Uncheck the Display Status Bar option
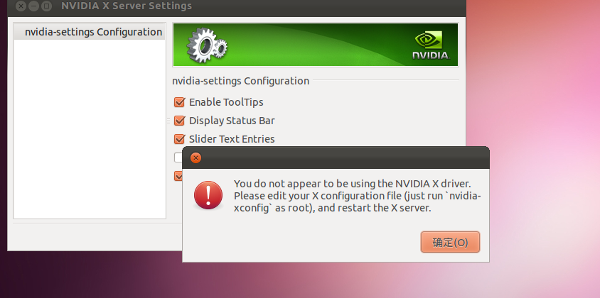This screenshot has height=298, width=600. [179, 121]
